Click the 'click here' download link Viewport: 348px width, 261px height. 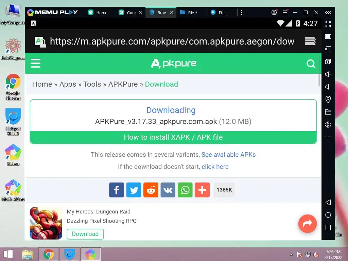[x=215, y=167]
